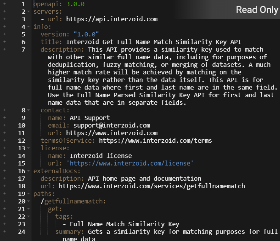Click the 'info:' key on line 4
The image size is (280, 241).
tap(42, 27)
